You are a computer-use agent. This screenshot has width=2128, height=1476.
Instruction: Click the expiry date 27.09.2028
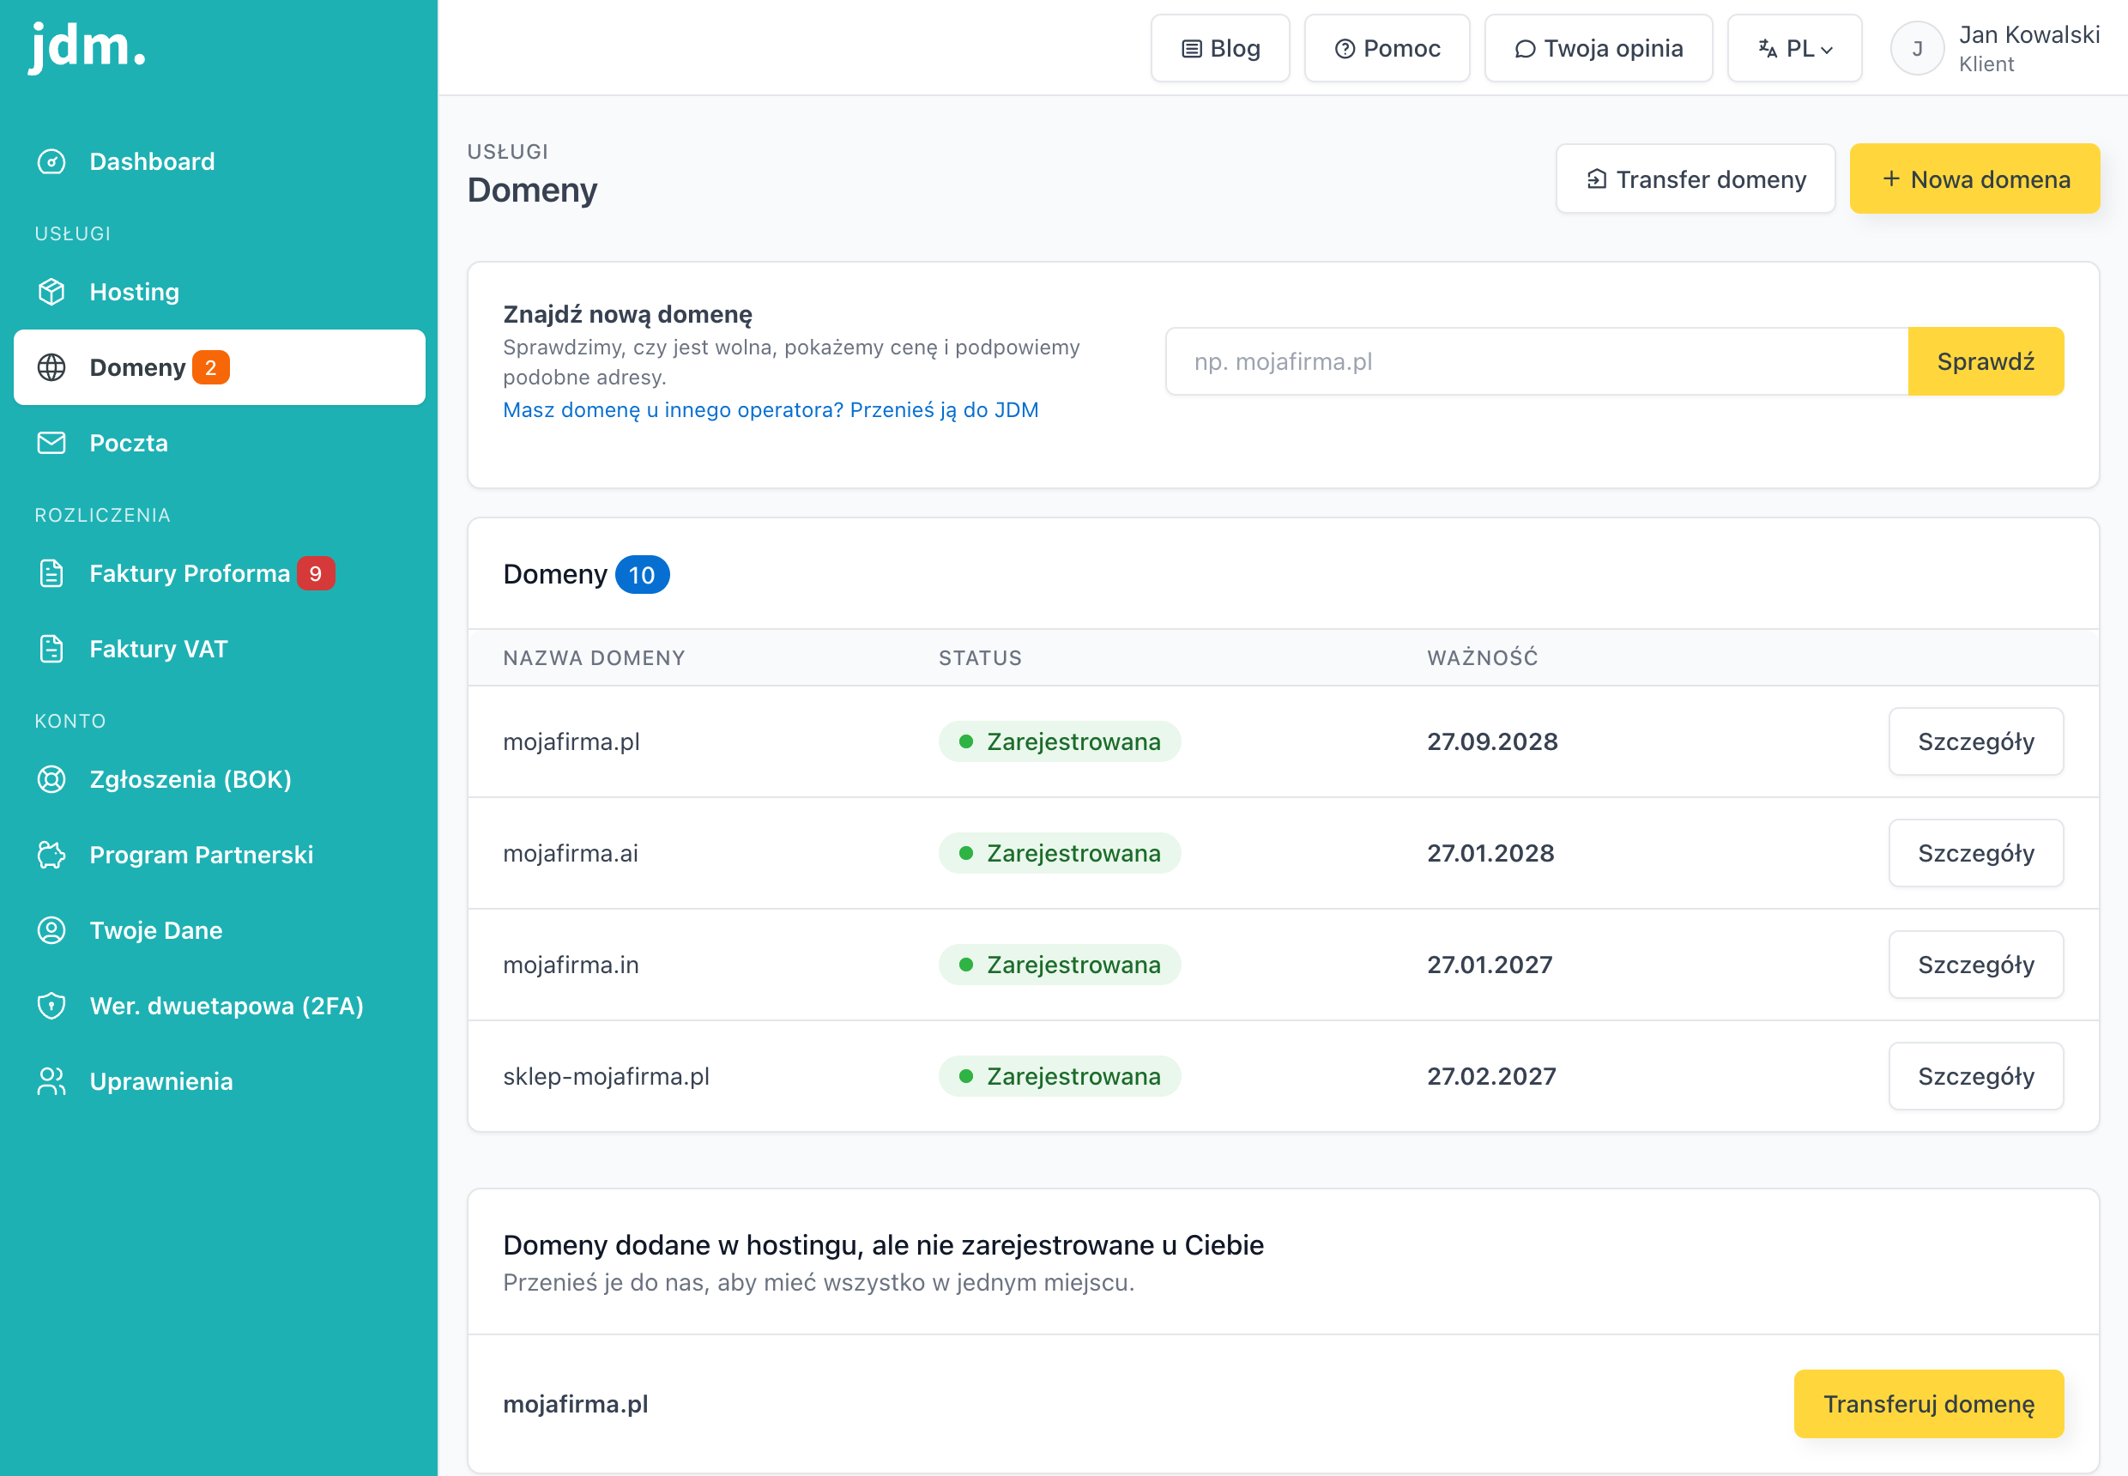click(x=1491, y=741)
